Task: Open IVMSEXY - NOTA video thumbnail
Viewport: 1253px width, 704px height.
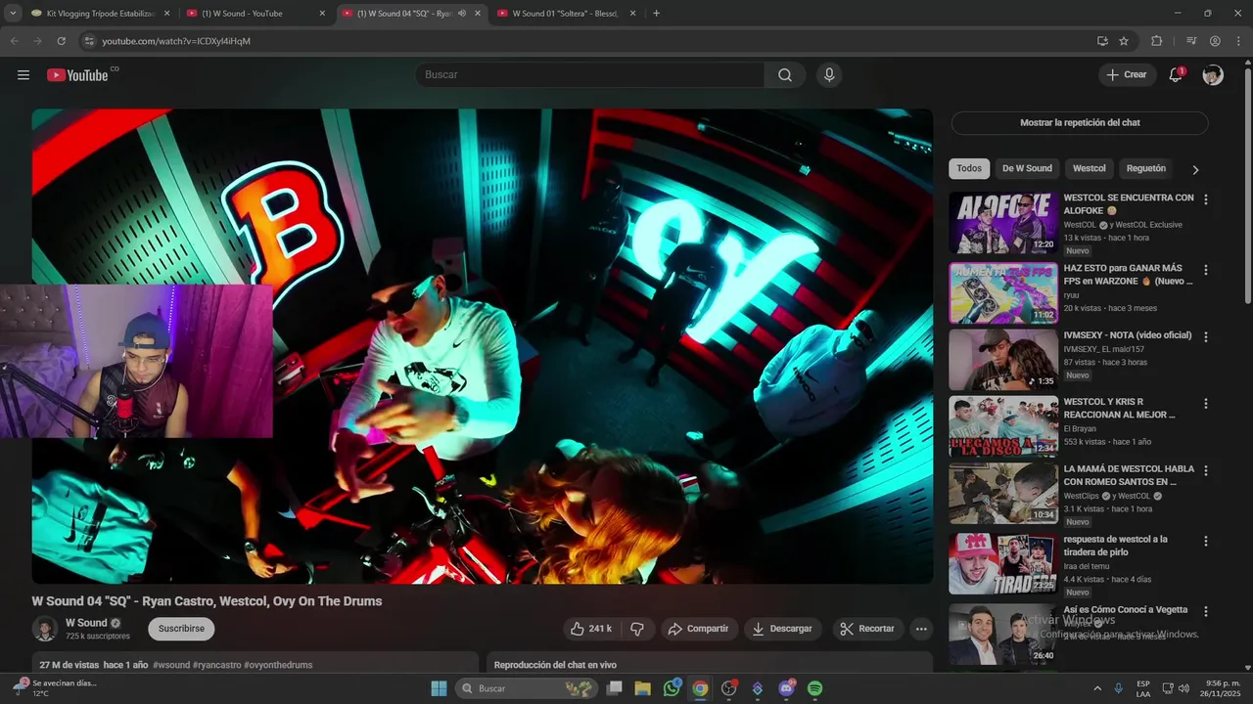Action: pos(1003,361)
